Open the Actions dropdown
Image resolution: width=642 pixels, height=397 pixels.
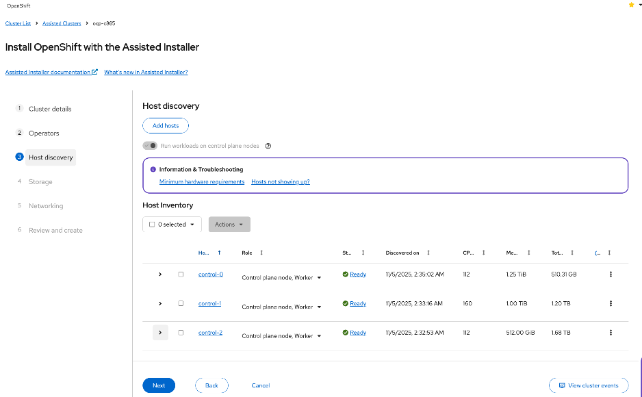point(229,224)
